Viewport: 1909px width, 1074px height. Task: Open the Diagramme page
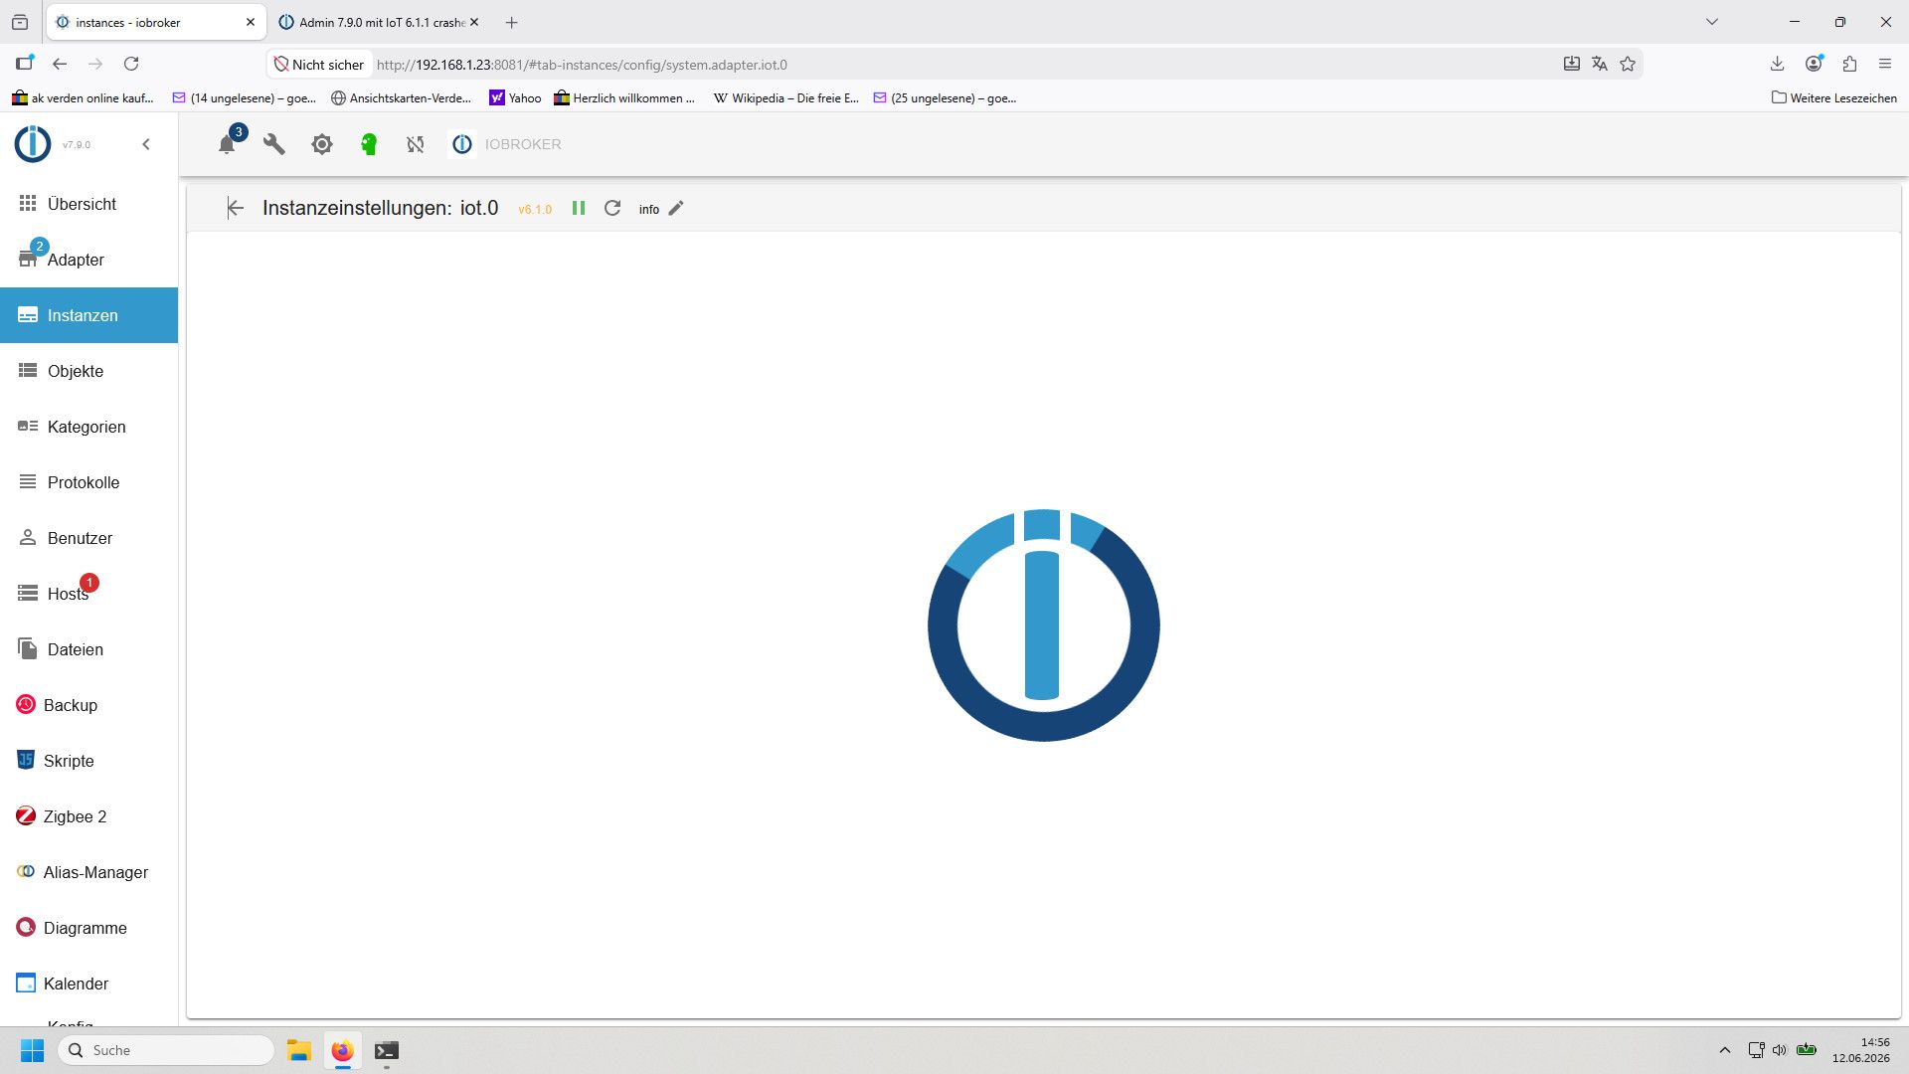tap(89, 928)
